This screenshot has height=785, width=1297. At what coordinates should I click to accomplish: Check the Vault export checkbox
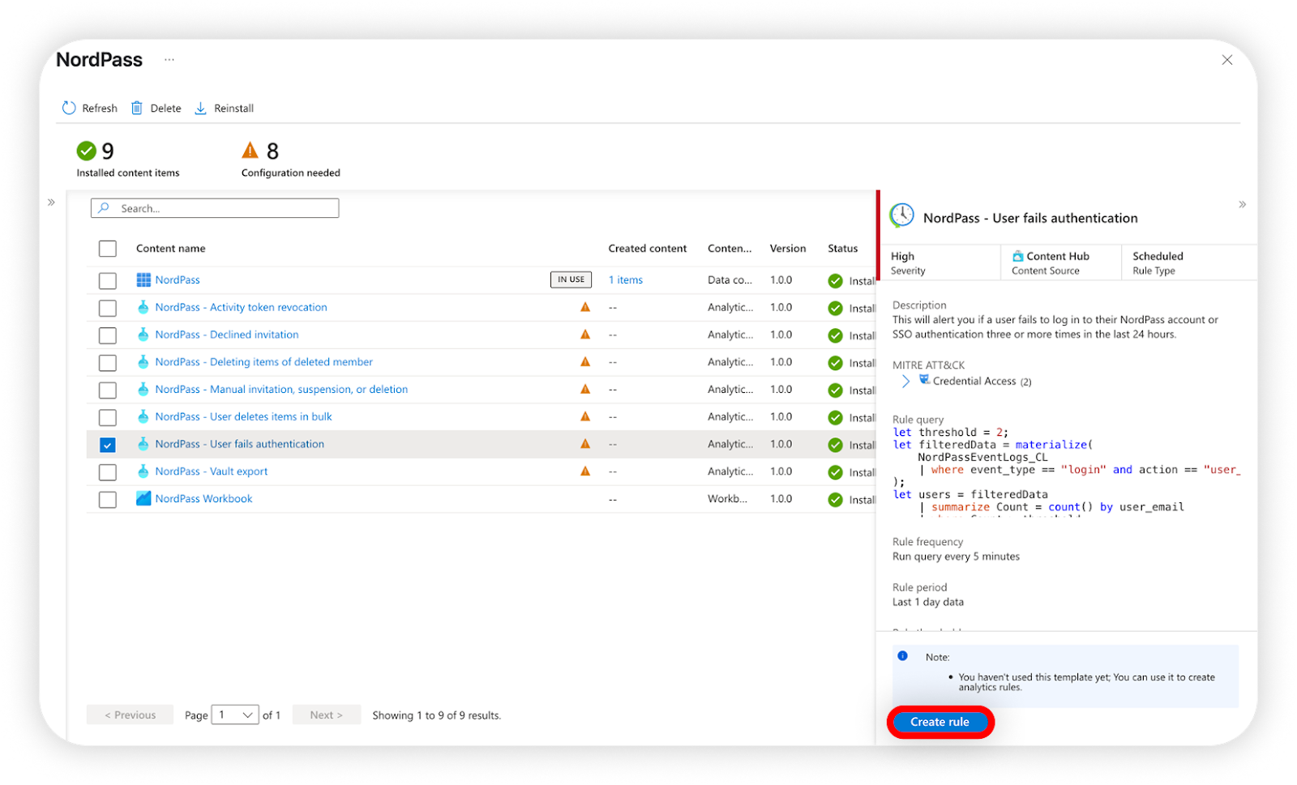(108, 472)
